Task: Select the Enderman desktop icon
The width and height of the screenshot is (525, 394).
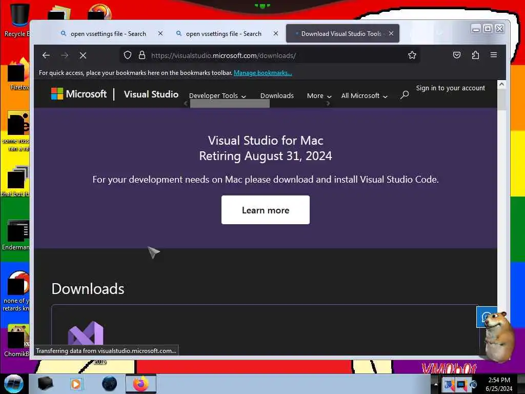Action: coord(17,235)
